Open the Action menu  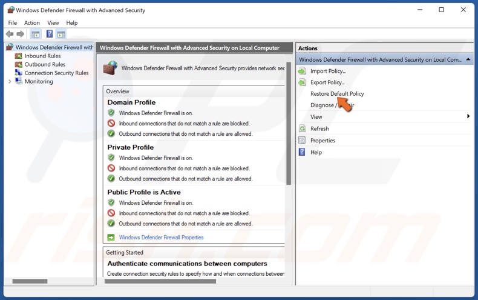32,23
